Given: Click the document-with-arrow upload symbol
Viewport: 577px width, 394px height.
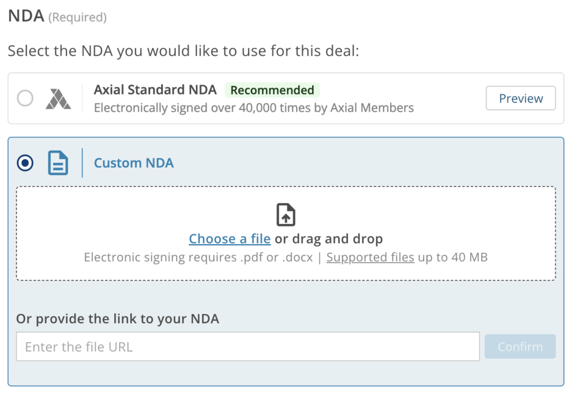Looking at the screenshot, I should click(287, 214).
